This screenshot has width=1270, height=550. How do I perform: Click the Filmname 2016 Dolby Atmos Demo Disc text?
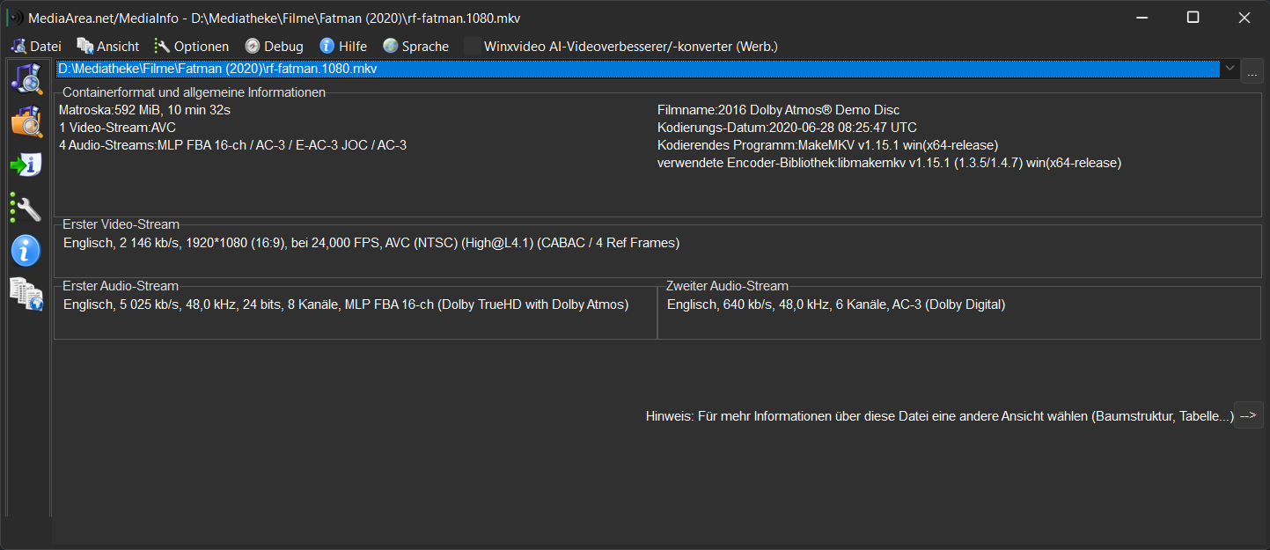[779, 110]
